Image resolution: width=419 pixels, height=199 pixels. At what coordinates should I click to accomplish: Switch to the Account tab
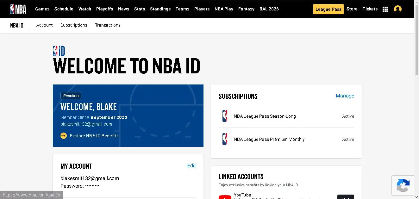coord(45,25)
